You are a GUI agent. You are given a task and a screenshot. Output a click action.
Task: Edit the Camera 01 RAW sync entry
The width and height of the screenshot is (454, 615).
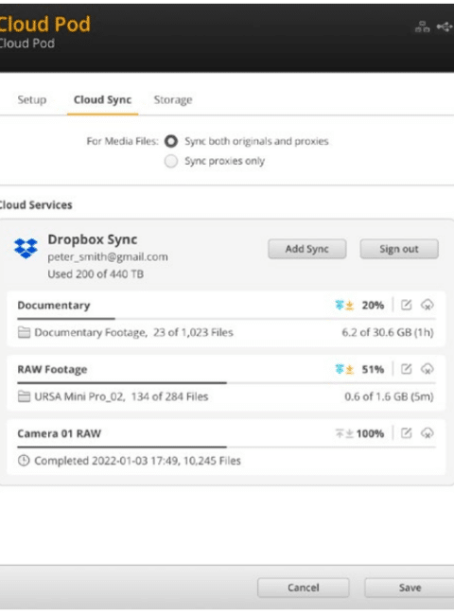(x=406, y=433)
